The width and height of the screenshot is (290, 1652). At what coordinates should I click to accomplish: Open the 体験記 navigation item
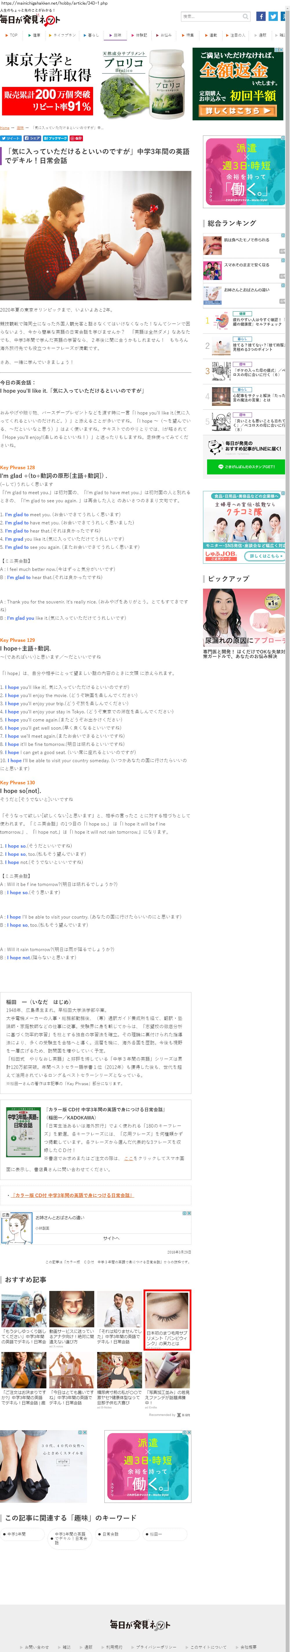139,35
